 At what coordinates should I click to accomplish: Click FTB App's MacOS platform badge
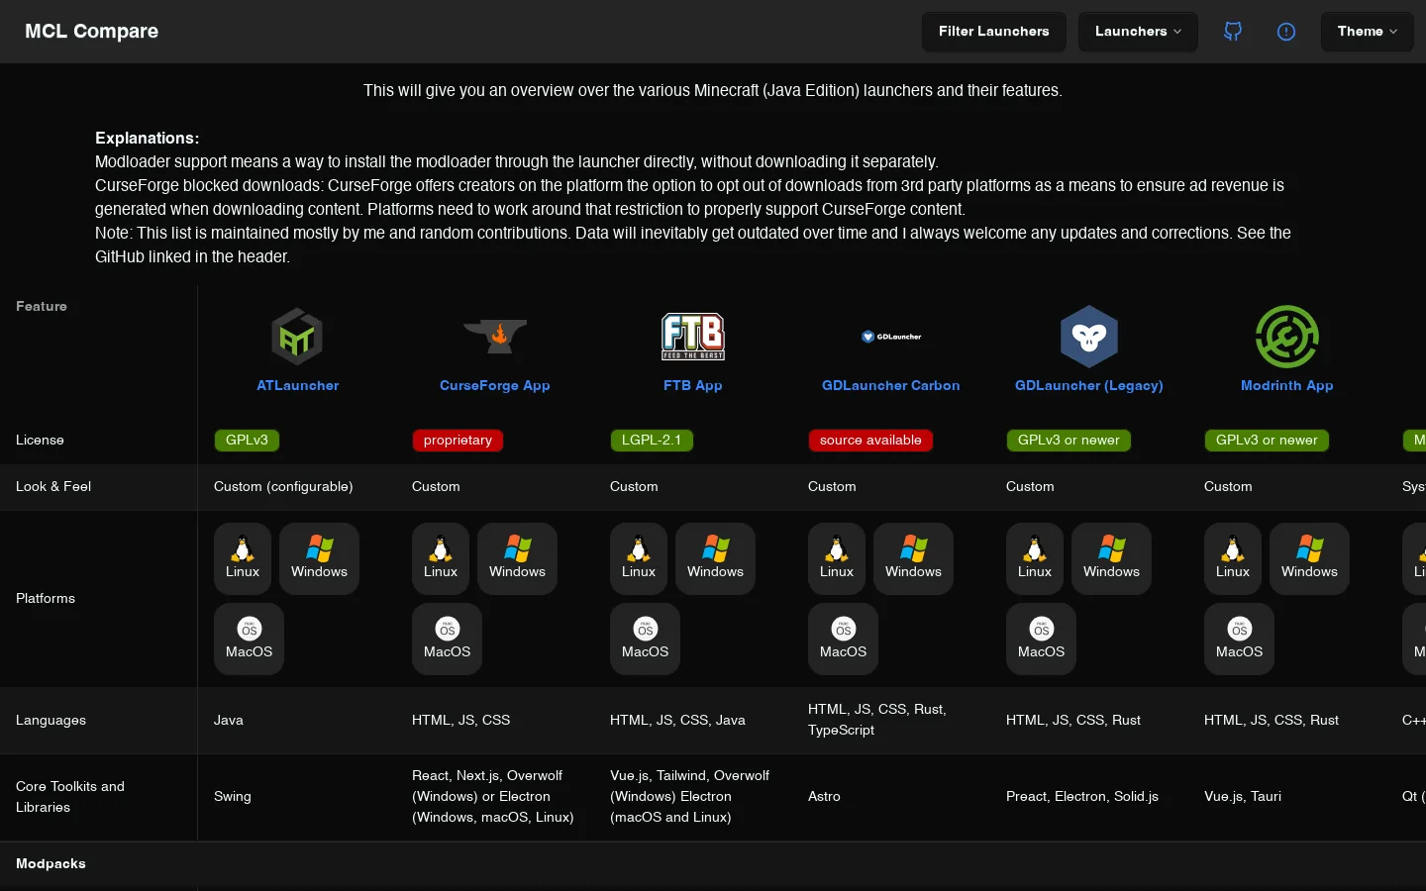click(x=645, y=639)
